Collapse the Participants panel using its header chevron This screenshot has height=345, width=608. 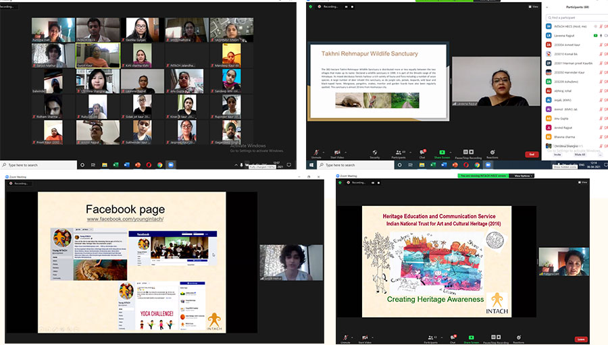click(x=547, y=7)
